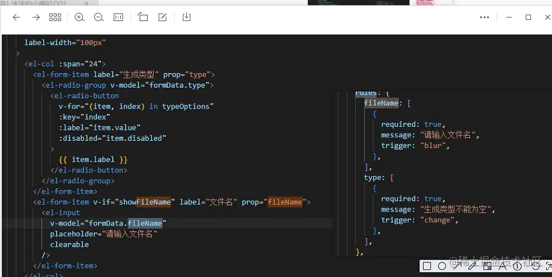Screen dimensions: 552x277
Task: Select the pencil drawing tool
Action: [472, 266]
